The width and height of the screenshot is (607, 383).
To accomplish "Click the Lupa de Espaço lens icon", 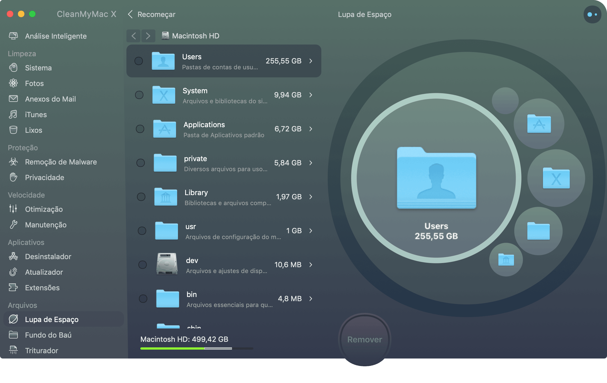I will [x=13, y=319].
